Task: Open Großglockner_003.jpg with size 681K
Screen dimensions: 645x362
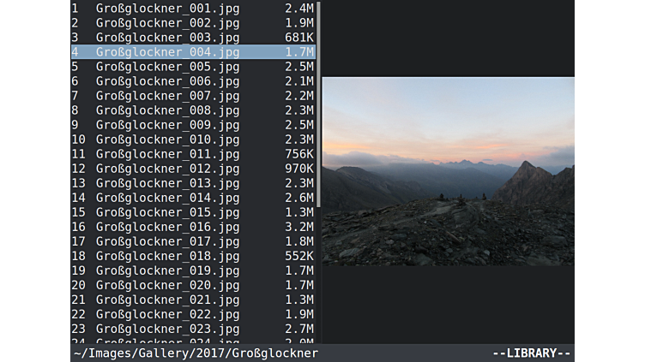Action: pyautogui.click(x=167, y=38)
